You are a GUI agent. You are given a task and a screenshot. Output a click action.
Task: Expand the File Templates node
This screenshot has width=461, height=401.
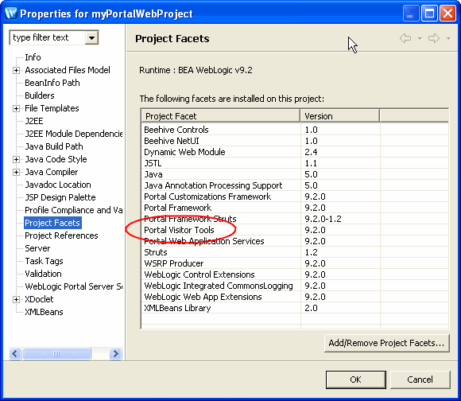coord(17,108)
